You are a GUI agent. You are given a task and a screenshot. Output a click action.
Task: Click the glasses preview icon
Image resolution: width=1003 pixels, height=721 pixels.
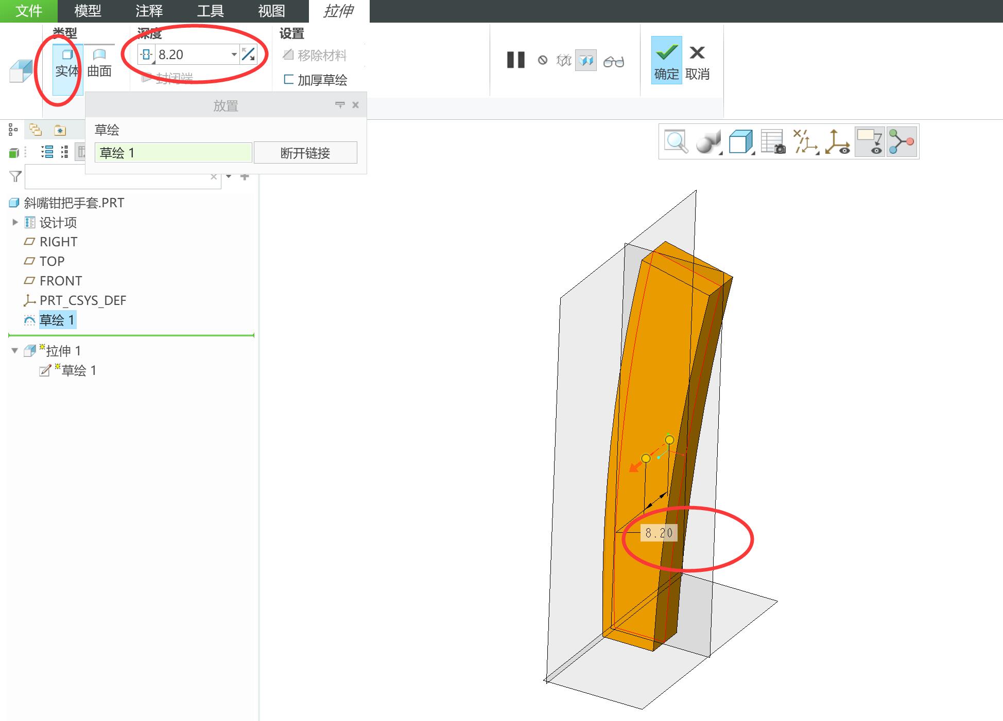tap(614, 62)
